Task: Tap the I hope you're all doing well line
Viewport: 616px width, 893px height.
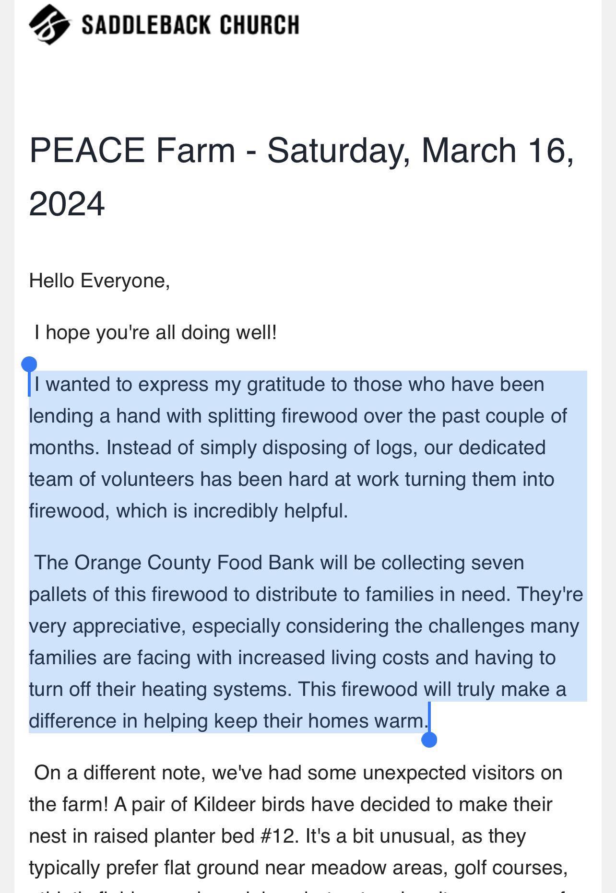Action: point(155,332)
